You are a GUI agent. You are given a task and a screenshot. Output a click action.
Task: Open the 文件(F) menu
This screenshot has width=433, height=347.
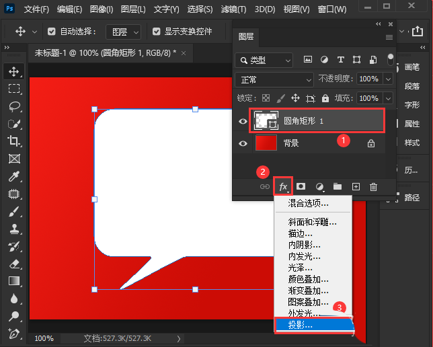(36, 9)
